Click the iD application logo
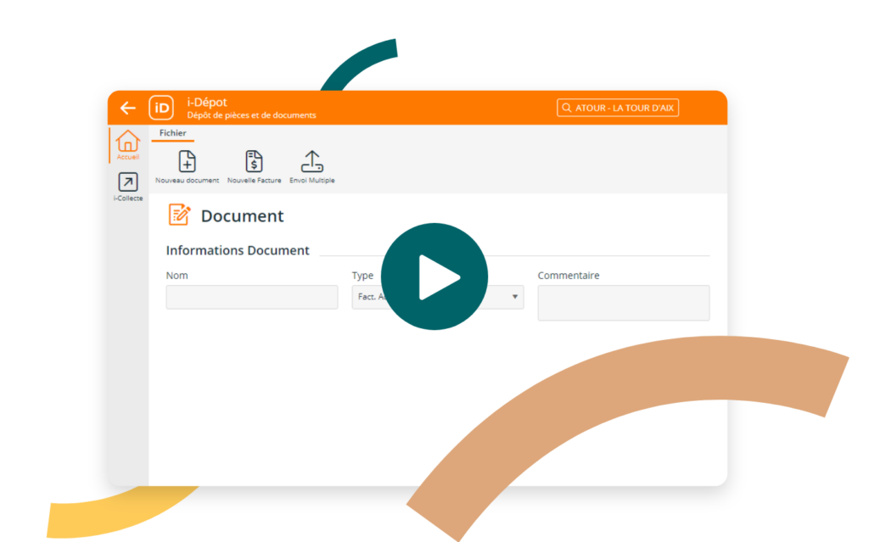This screenshot has width=869, height=542. point(161,108)
